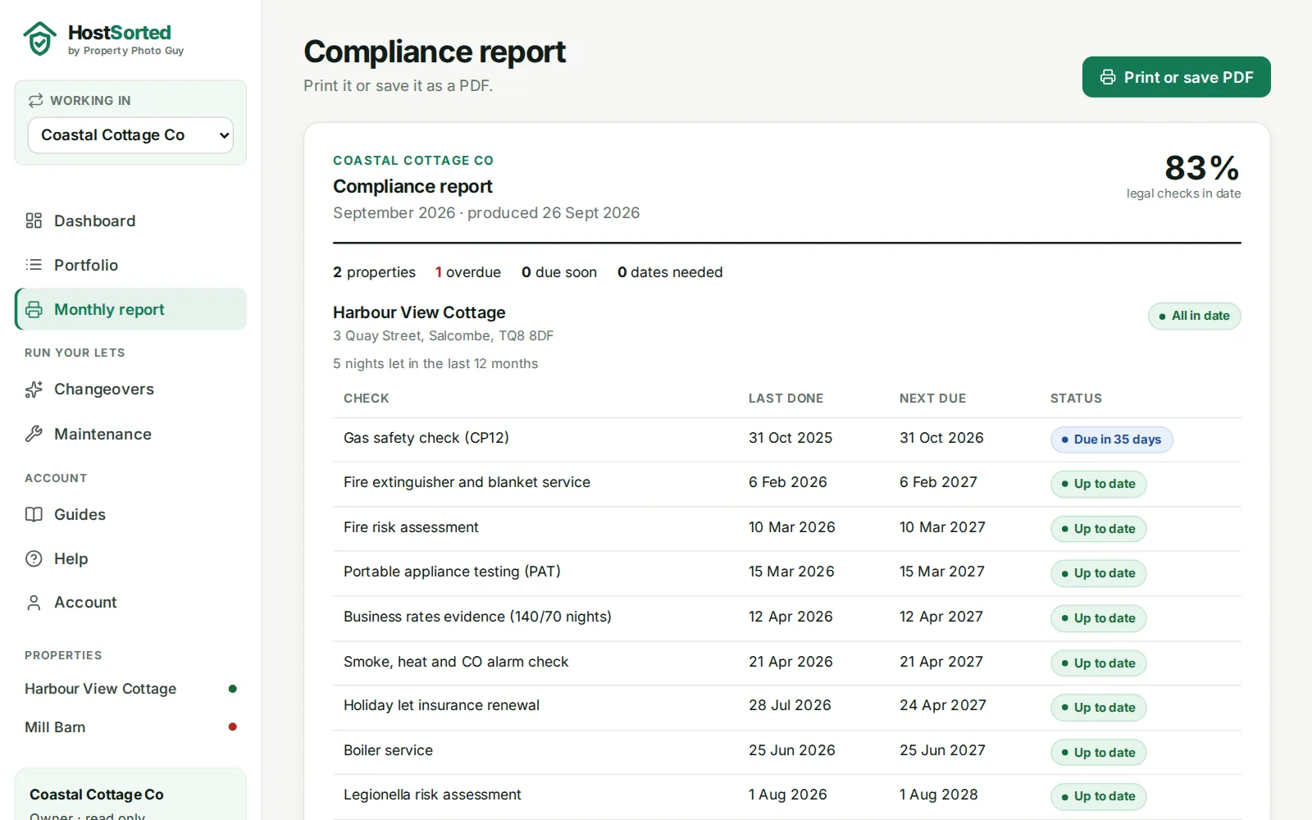
Task: Click the Monthly report printer icon
Action: [34, 309]
